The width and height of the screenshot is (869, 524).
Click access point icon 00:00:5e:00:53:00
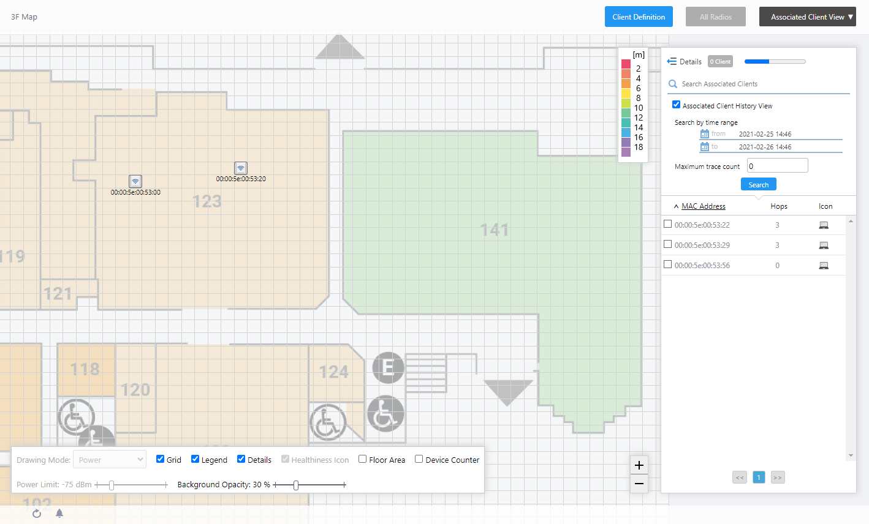coord(135,181)
